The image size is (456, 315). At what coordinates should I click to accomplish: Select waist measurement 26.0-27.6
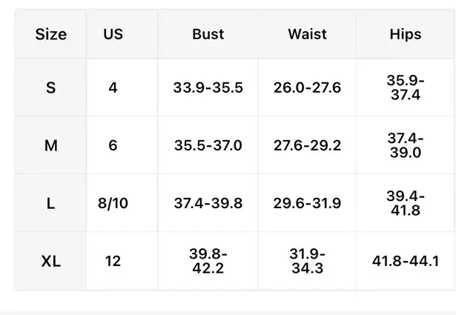tap(307, 87)
